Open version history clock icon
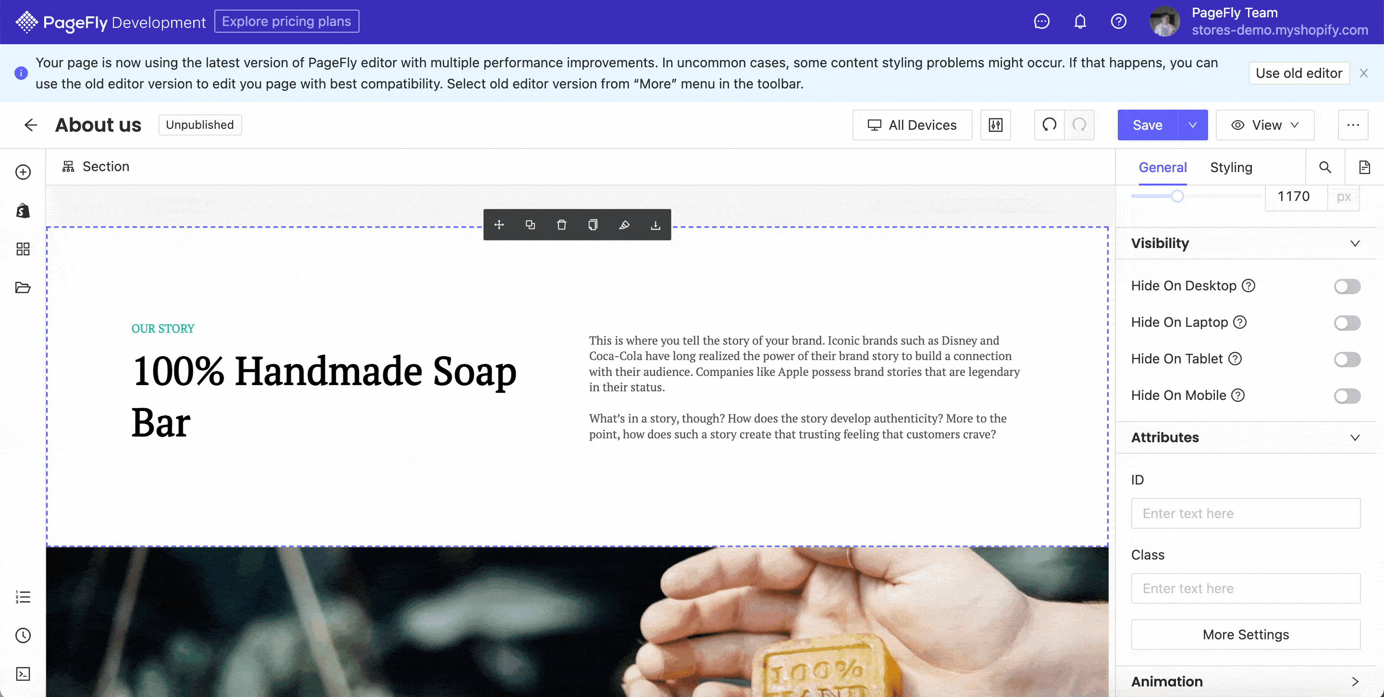This screenshot has width=1384, height=697. click(x=23, y=635)
